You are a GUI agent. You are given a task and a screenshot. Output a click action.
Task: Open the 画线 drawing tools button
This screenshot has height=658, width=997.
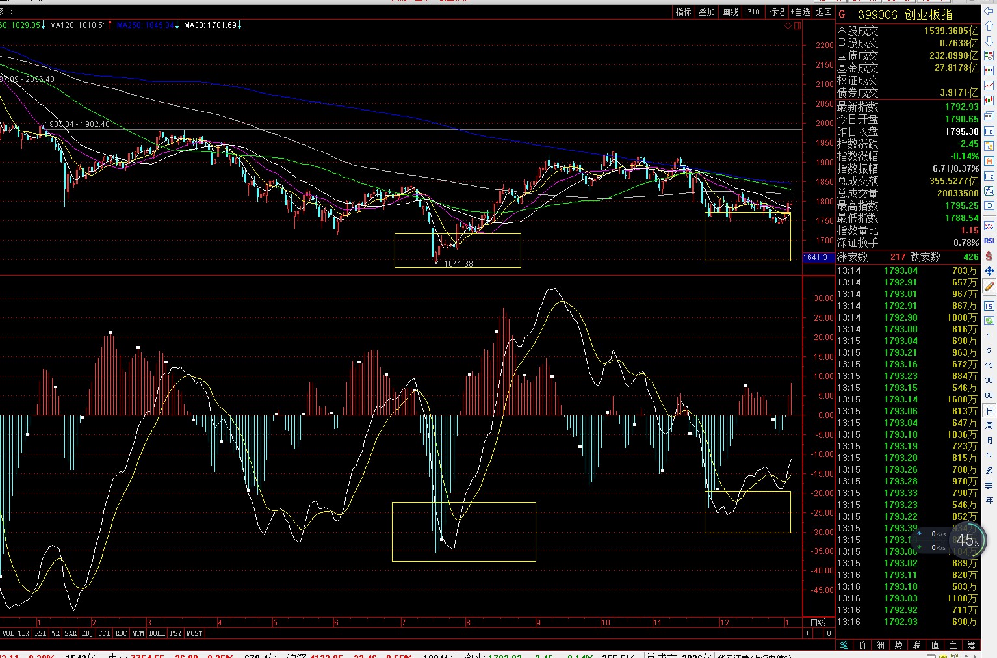click(730, 12)
